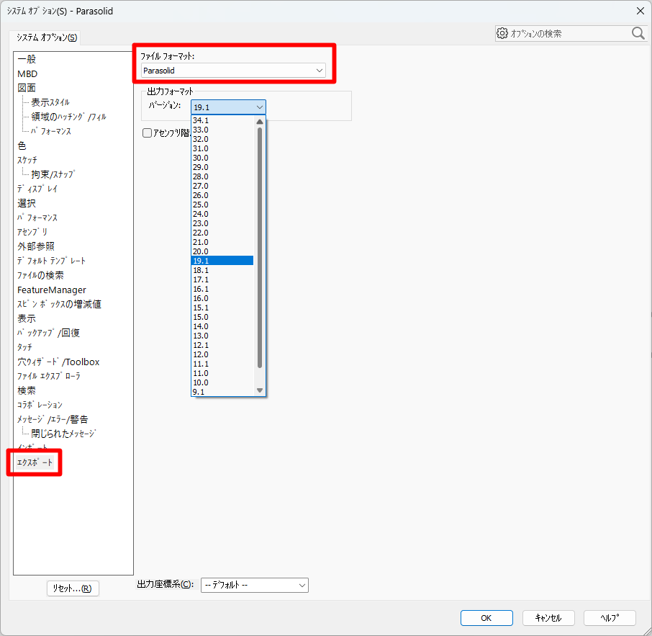Click the gear icon in options search

502,34
